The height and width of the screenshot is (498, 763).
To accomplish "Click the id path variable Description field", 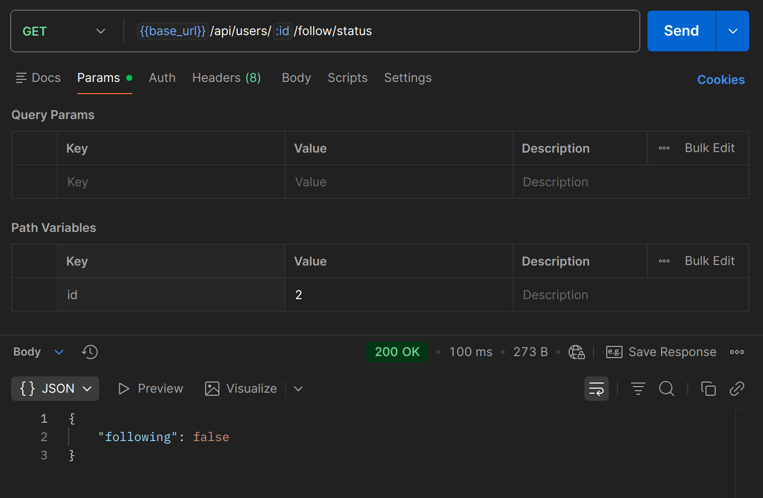I will 631,295.
